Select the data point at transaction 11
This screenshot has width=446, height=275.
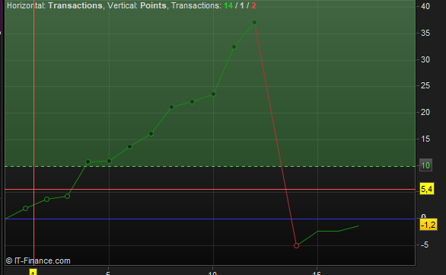pos(234,46)
